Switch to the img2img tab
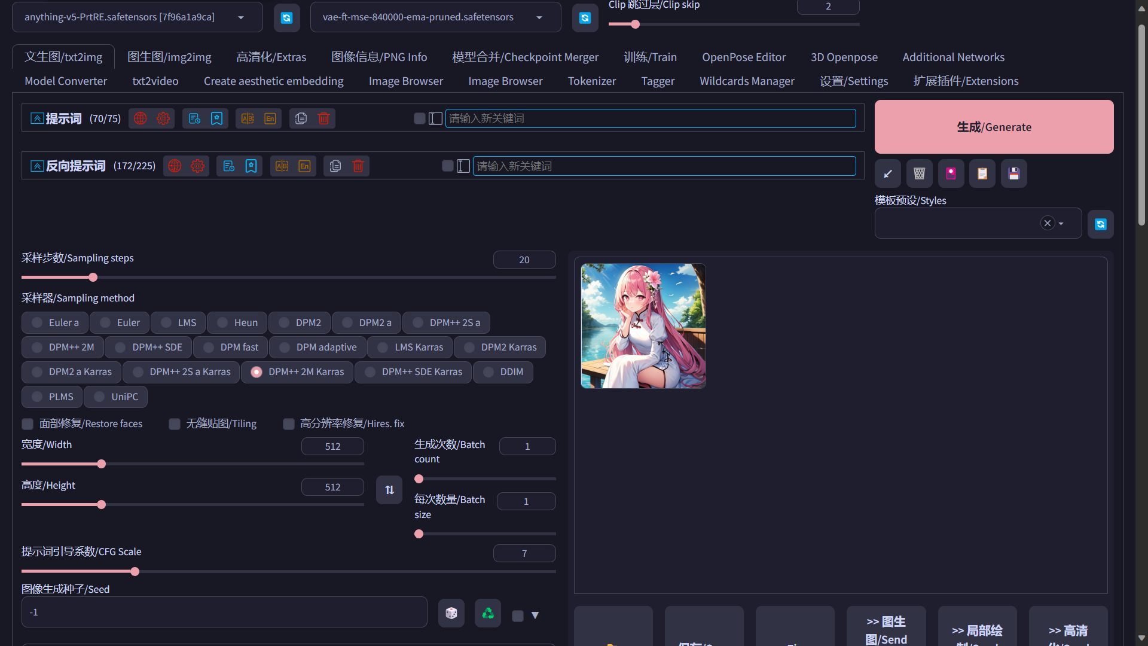The image size is (1148, 646). click(169, 57)
